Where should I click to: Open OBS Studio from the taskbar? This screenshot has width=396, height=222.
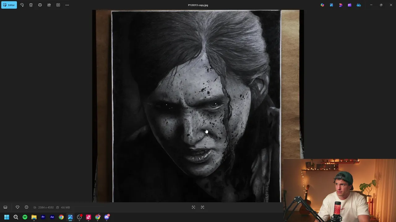pos(80,217)
